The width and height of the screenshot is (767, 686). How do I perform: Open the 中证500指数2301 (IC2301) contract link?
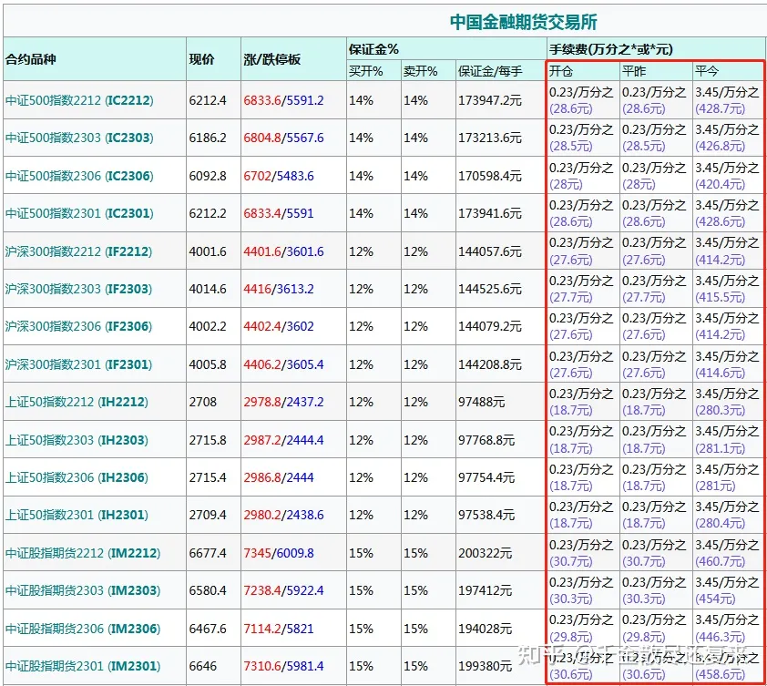(x=79, y=213)
